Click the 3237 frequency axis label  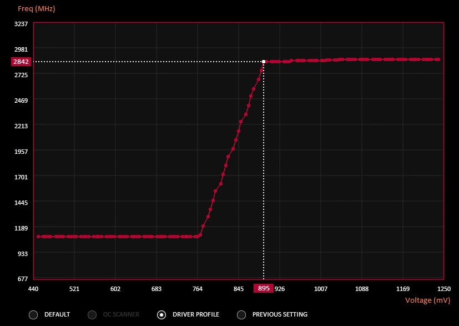[22, 23]
